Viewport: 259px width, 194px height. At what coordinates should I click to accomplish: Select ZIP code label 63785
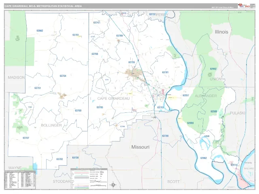tap(100, 107)
